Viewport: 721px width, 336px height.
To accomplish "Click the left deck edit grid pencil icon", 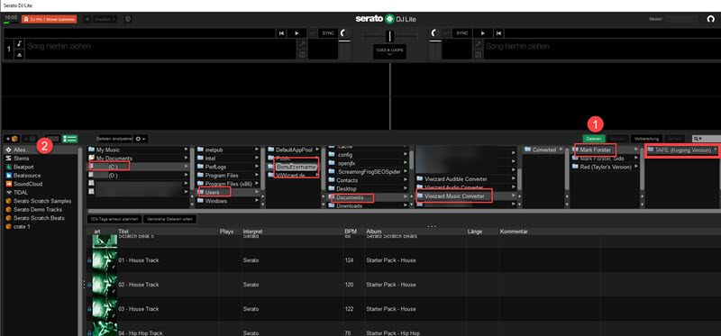I will click(x=302, y=44).
